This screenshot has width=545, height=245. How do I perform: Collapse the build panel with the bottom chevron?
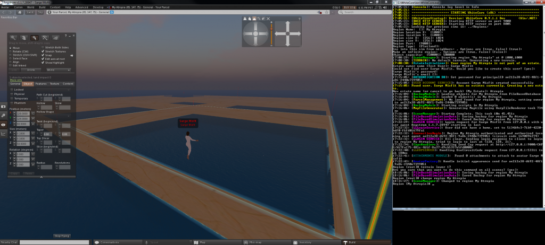point(42,177)
